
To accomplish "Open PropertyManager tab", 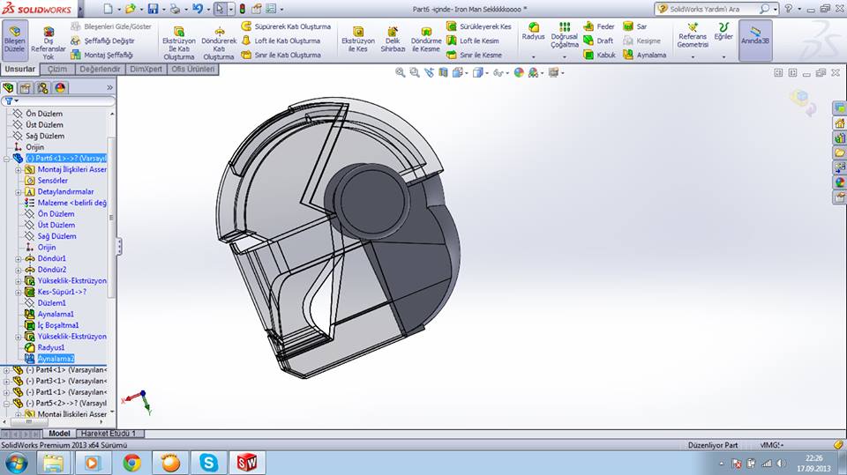I will coord(26,87).
